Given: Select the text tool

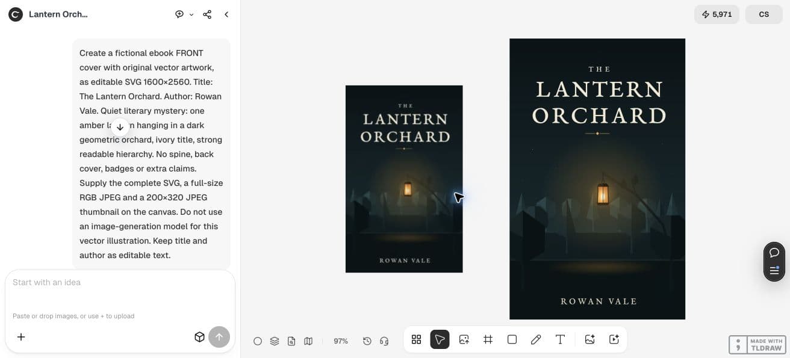Looking at the screenshot, I should pos(560,339).
